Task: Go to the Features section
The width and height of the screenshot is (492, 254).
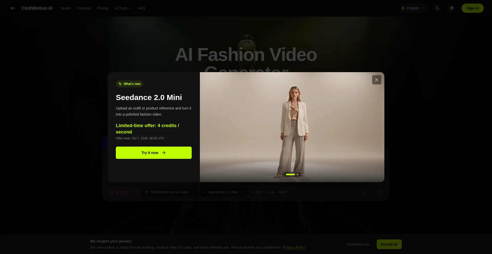Action: point(84,8)
